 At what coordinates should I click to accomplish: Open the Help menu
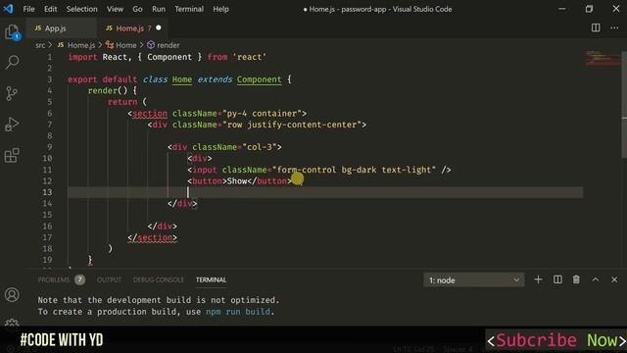(x=220, y=9)
